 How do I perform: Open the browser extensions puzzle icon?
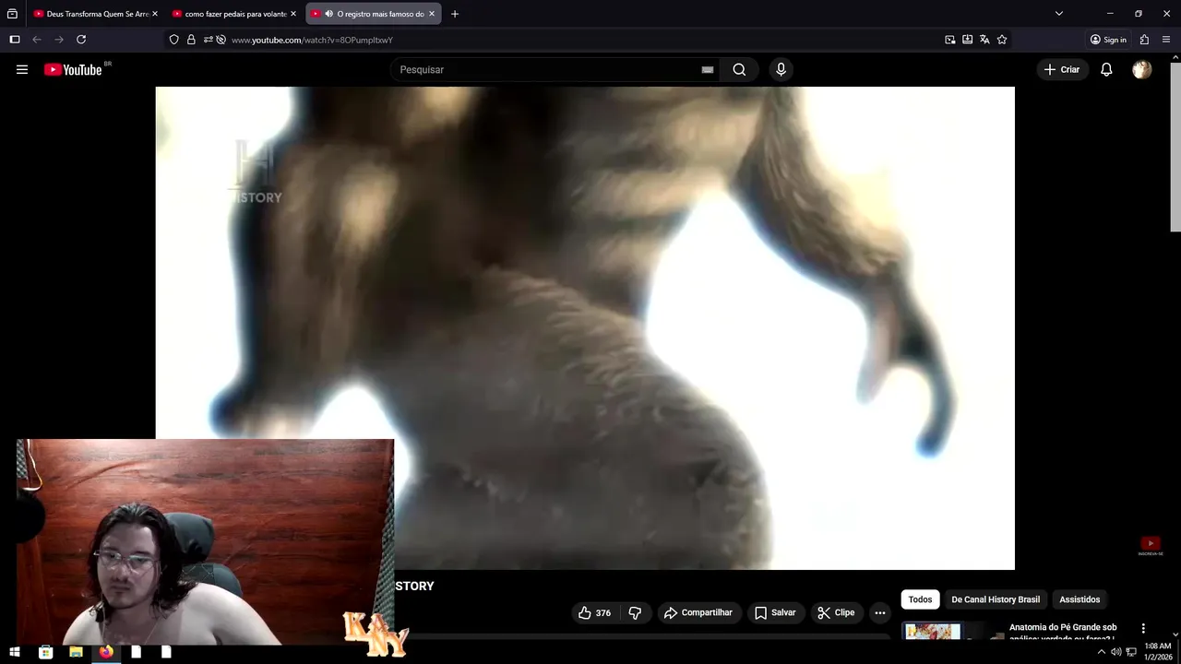[x=1144, y=40]
